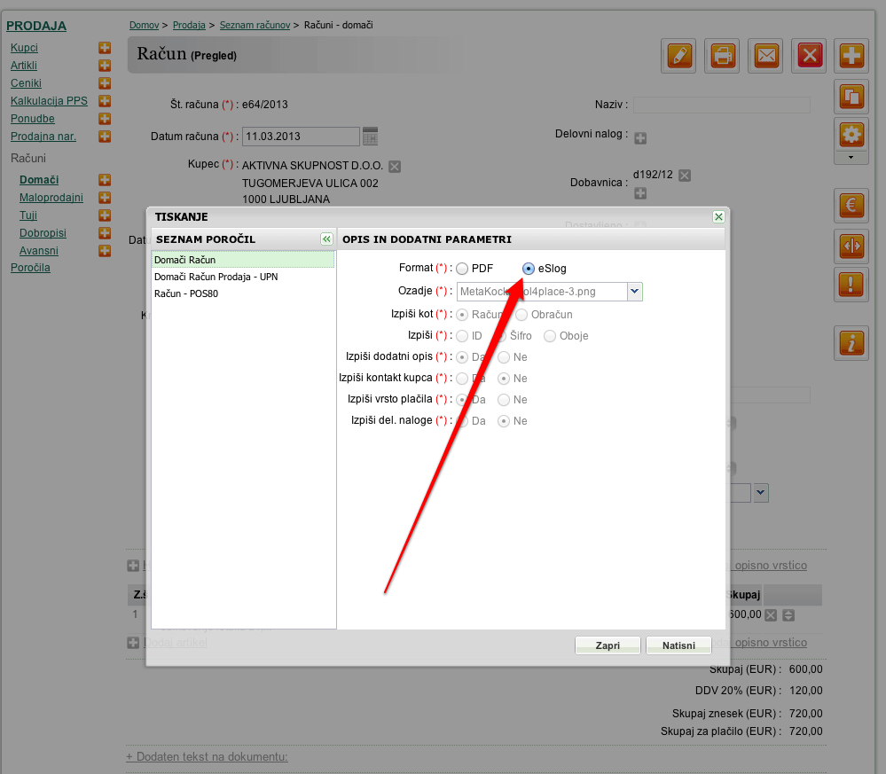The image size is (886, 774).
Task: Open Kupci in sales menu
Action: 24,48
